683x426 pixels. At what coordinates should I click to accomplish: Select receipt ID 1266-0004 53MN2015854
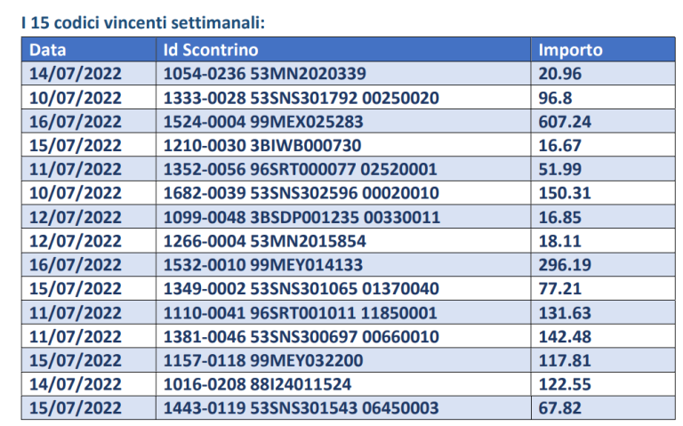[265, 241]
